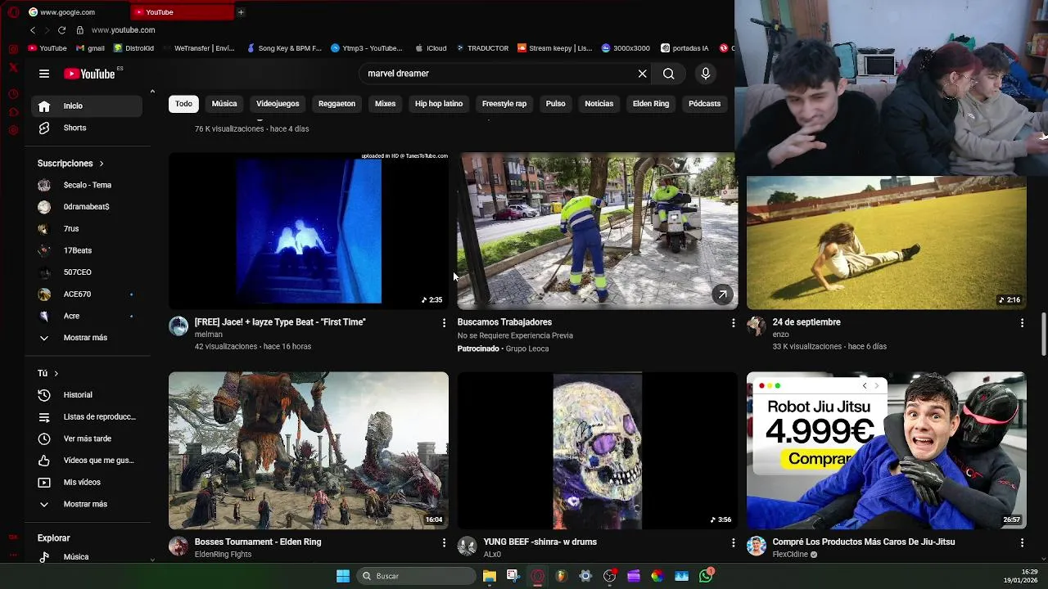
Task: Select the Reggaeton filter chip
Action: point(337,104)
